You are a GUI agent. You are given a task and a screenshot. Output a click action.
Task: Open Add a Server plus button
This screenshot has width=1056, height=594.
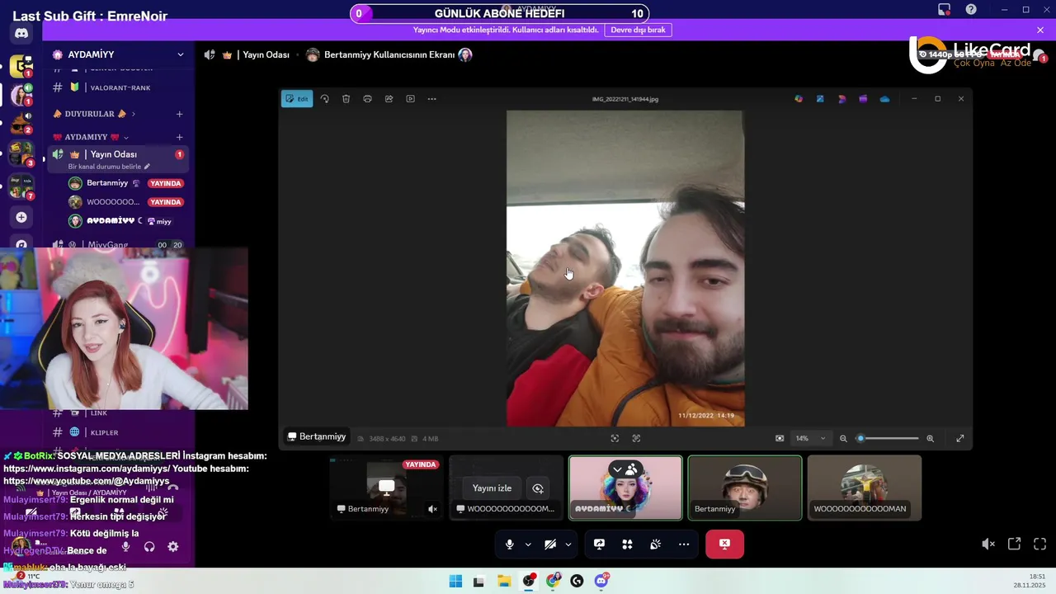point(21,217)
